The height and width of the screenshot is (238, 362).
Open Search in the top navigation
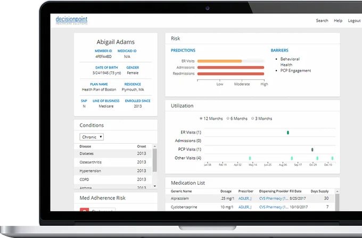(x=322, y=21)
